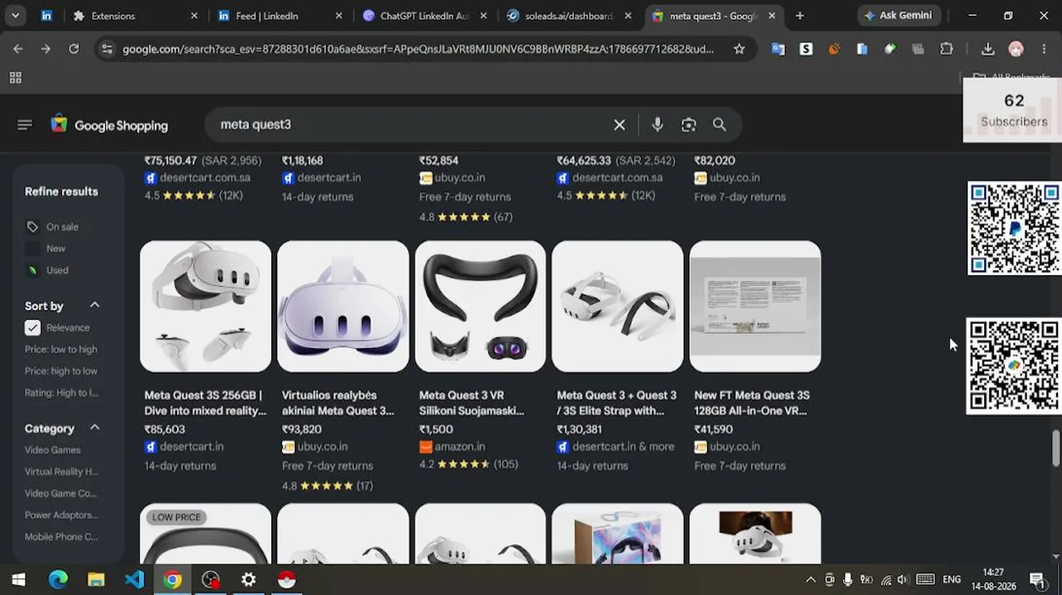Open New FT Meta Quest 3S 128GB listing

752,403
